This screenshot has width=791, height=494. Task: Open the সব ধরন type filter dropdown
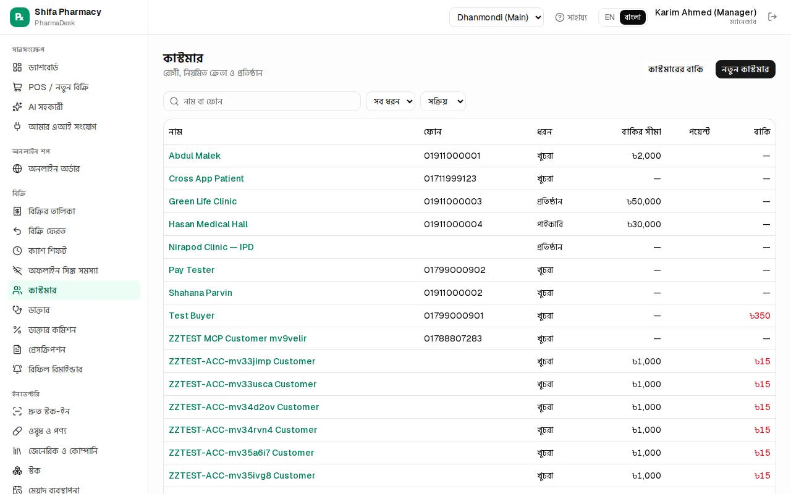391,101
